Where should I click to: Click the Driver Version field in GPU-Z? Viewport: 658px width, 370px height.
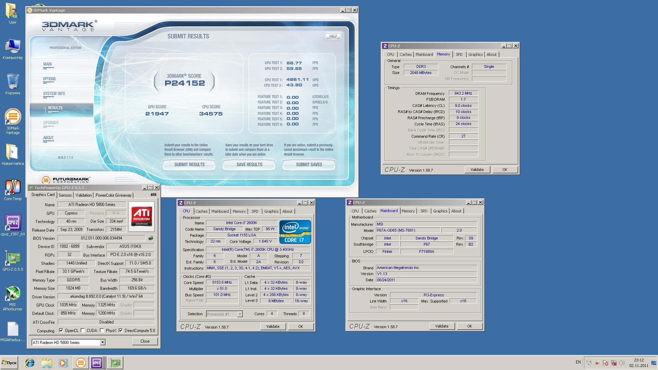pos(106,297)
